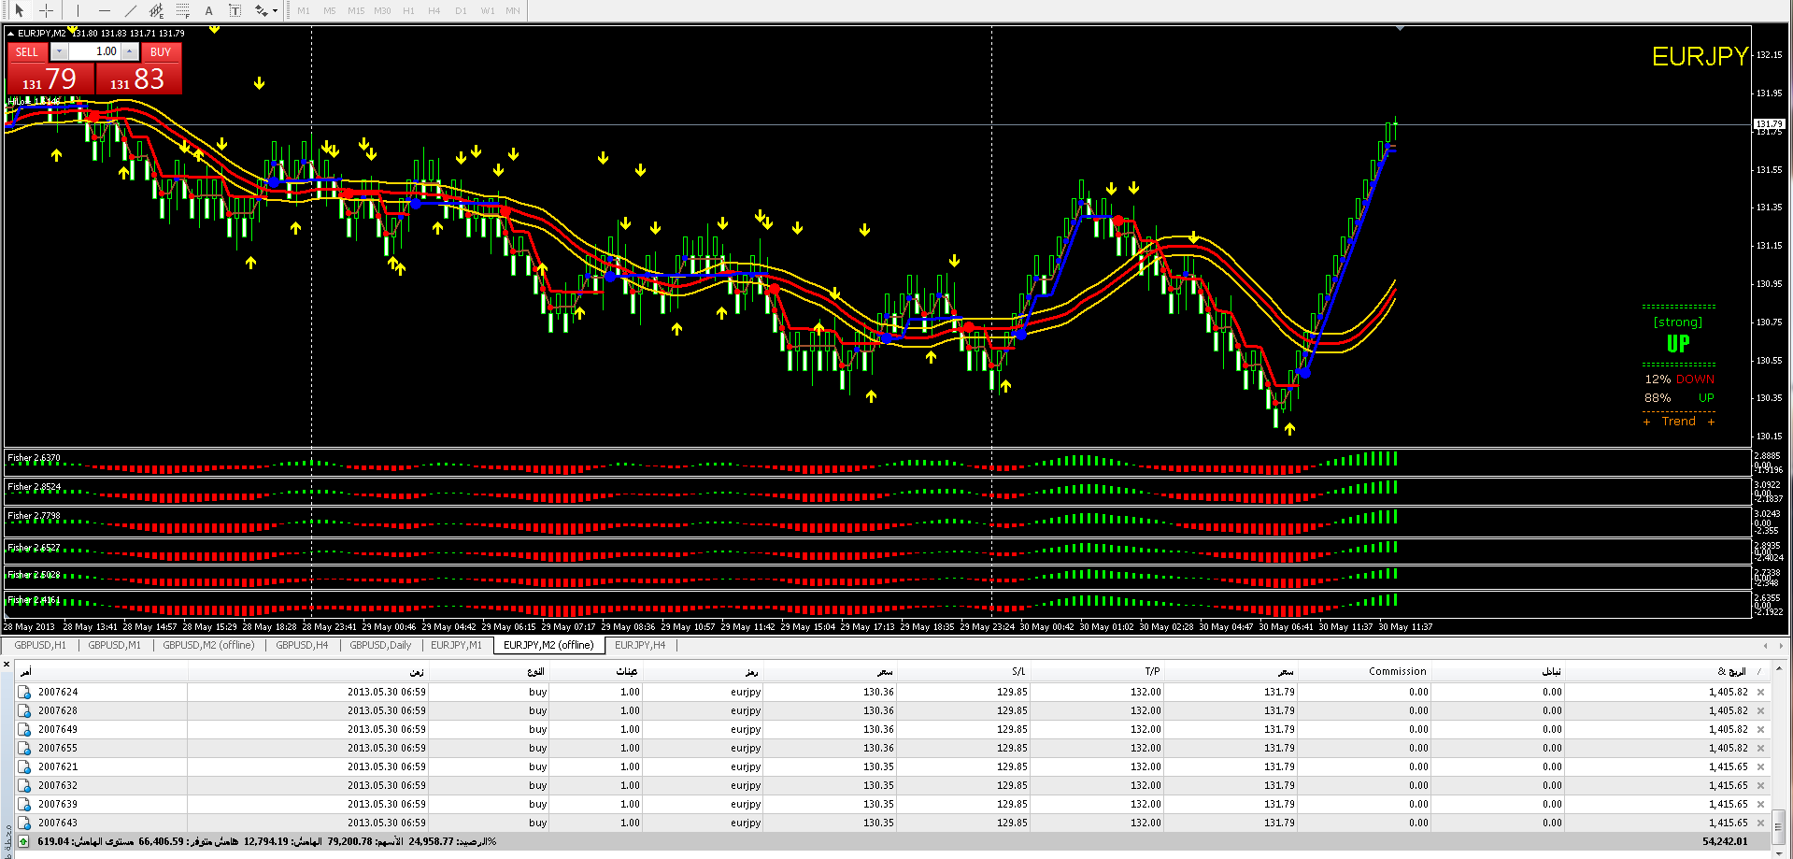Open the GBPUSD,H1 chart tab
This screenshot has height=859, width=1793.
pos(40,645)
